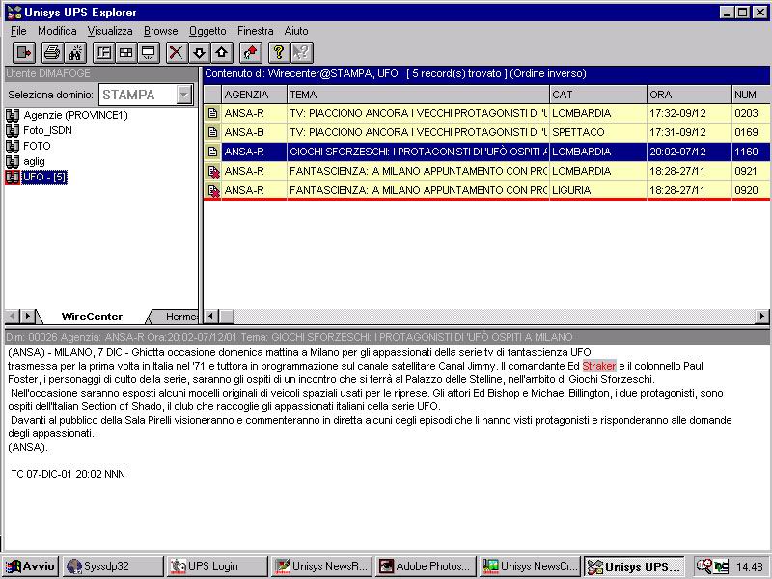772x579 pixels.
Task: Click binoculars icon beside Agenzie (PROVINCE1)
Action: coord(13,115)
